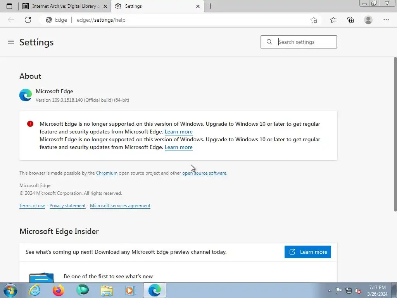Open Action Center flag icon

click(x=339, y=291)
